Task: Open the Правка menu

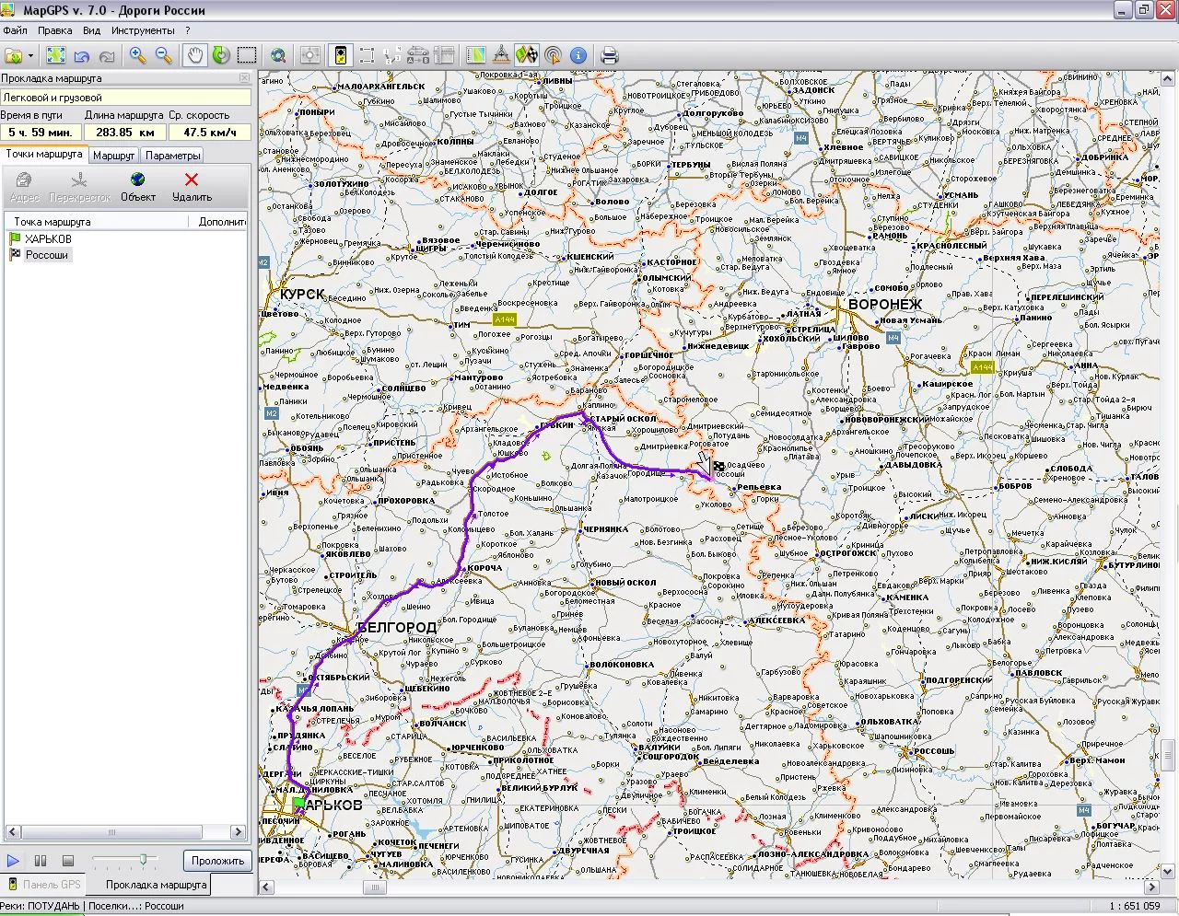Action: tap(55, 30)
